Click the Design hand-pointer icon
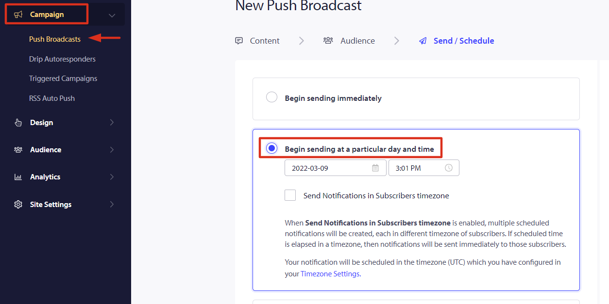 coord(18,123)
